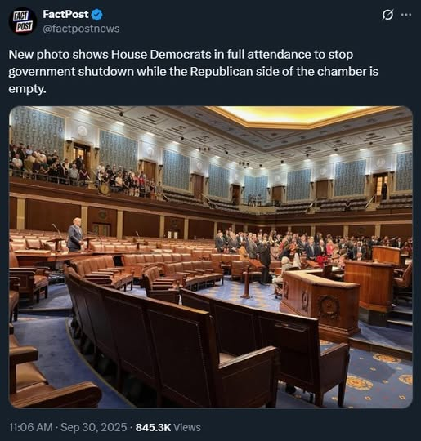Open the Grok slashed-circle icon
Viewport: 421px width, 441px height.
[387, 15]
